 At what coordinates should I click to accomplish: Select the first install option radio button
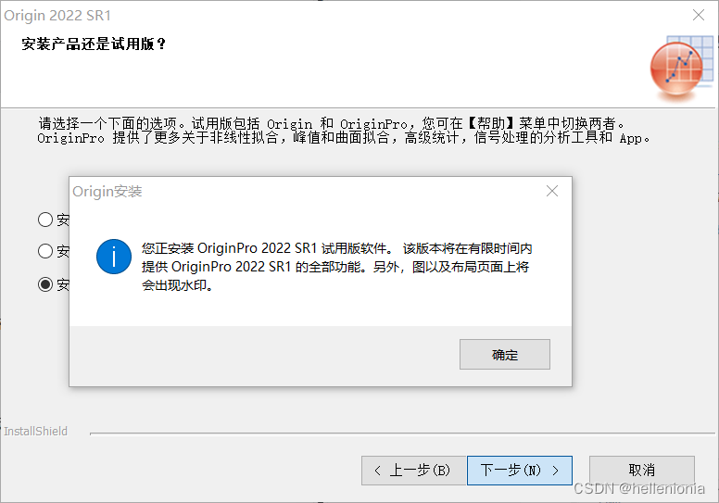coord(45,220)
